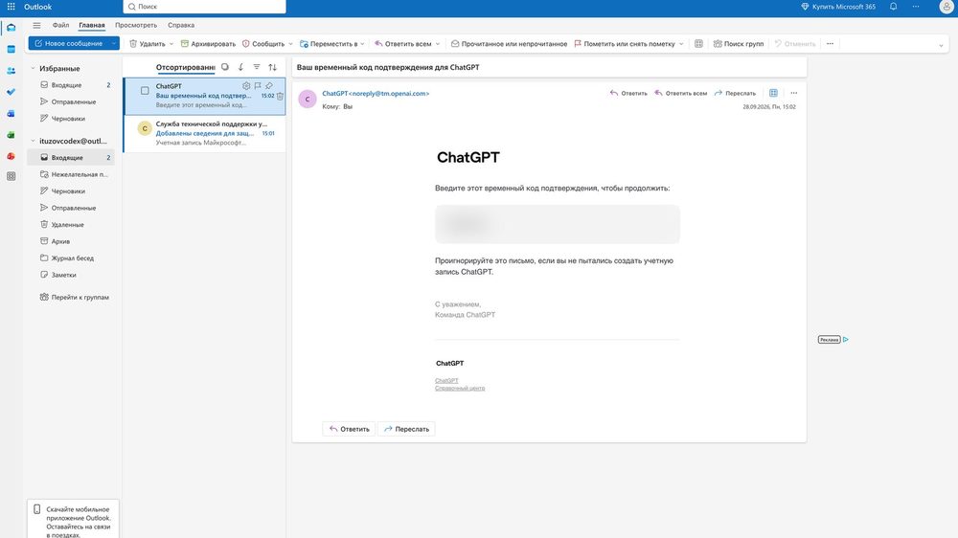The height and width of the screenshot is (538, 958).
Task: Open the To Do checkmark app
Action: click(x=11, y=92)
